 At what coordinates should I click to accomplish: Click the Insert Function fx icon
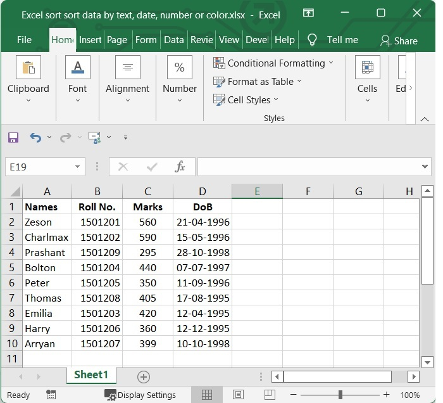[x=180, y=167]
